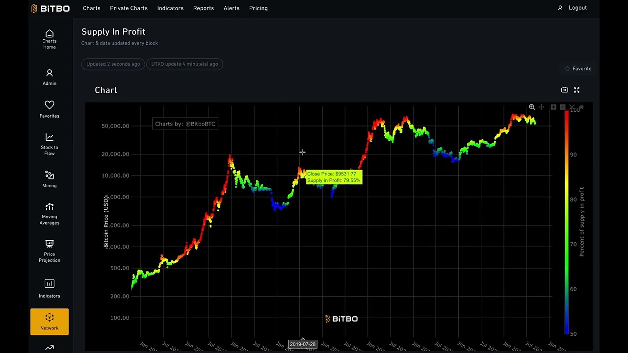Open the Mining sidebar section
This screenshot has height=353, width=628.
[x=49, y=179]
